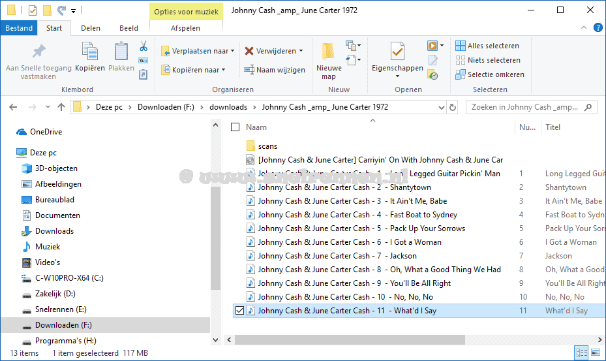This screenshot has width=606, height=361.
Task: Switch to the Start ribbon tab
Action: [54, 28]
